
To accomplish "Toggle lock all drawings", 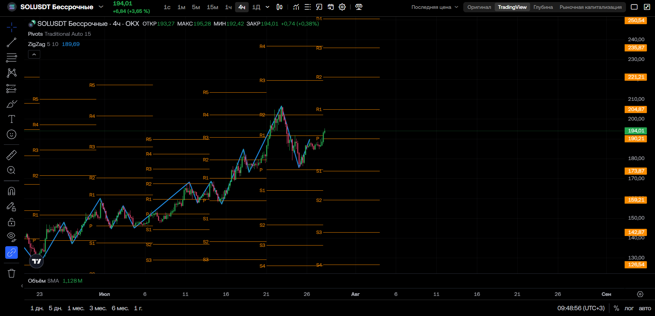I will pyautogui.click(x=12, y=222).
